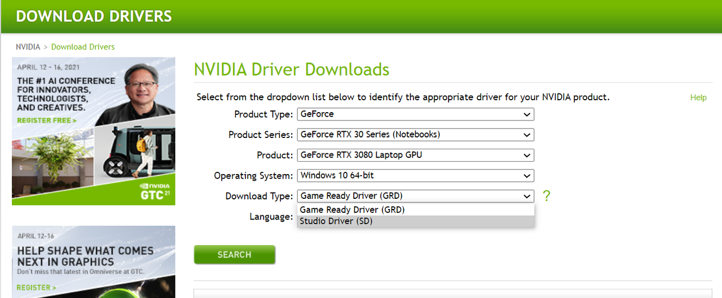The width and height of the screenshot is (722, 298).
Task: Click the NVIDIA GTC 21 logo
Action: point(153,192)
